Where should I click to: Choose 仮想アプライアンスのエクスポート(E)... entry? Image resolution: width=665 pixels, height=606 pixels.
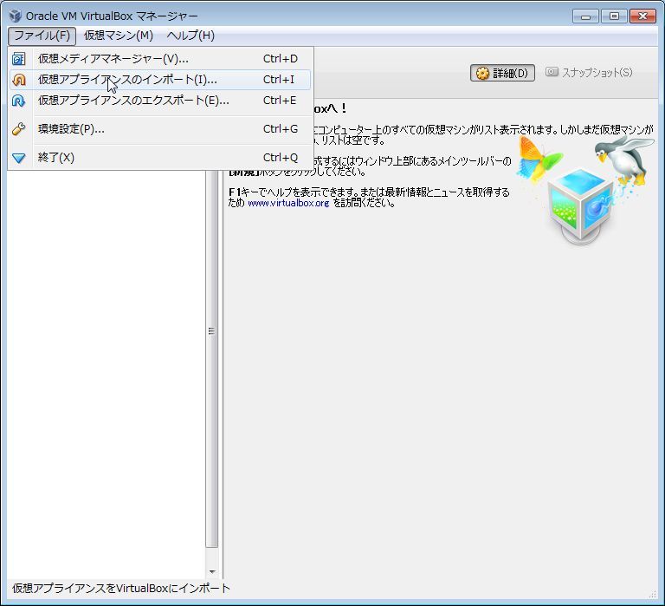pos(160,101)
